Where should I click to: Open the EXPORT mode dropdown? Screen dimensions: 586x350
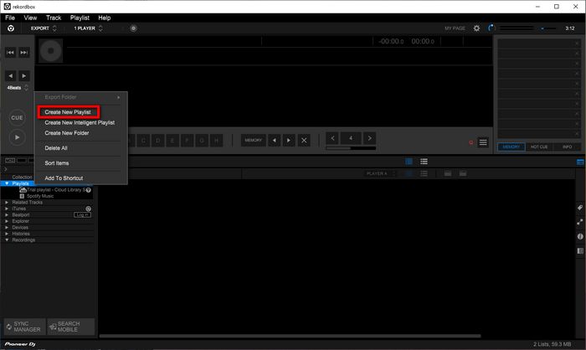(x=44, y=28)
